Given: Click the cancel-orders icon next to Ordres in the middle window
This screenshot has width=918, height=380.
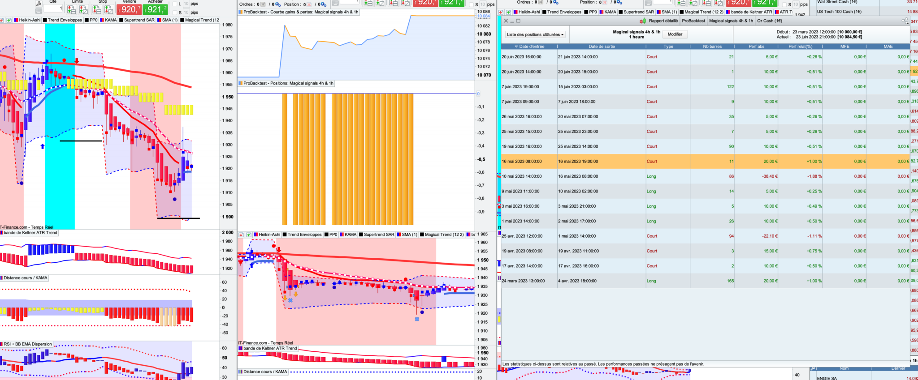Looking at the screenshot, I should point(264,4).
